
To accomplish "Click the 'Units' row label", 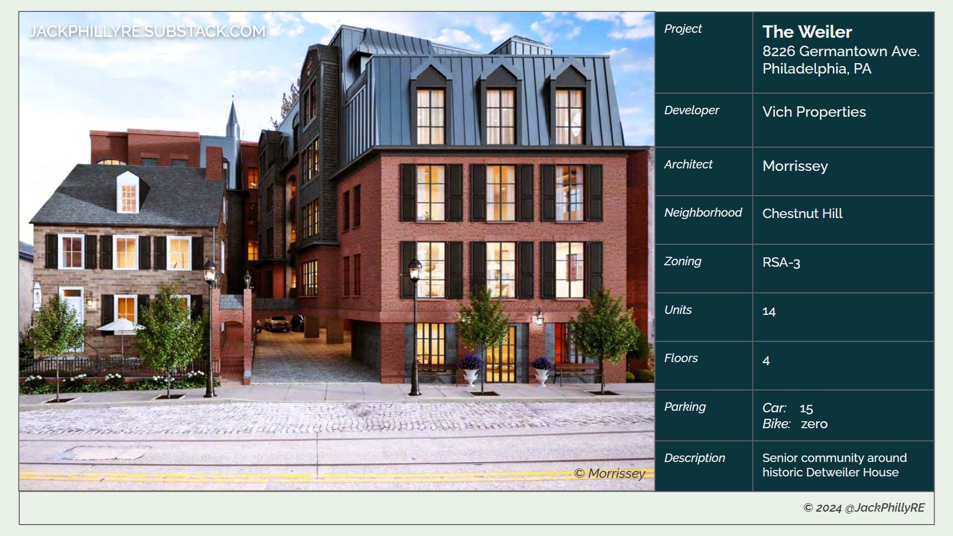I will (678, 310).
